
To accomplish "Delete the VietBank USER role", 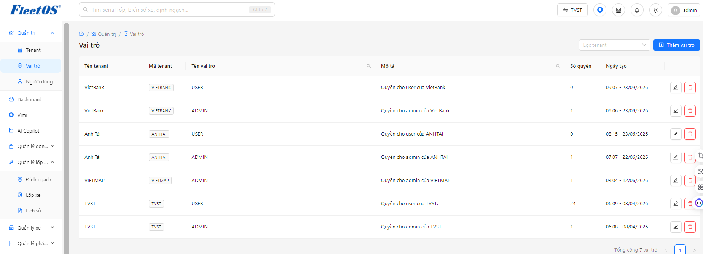I will (x=690, y=88).
